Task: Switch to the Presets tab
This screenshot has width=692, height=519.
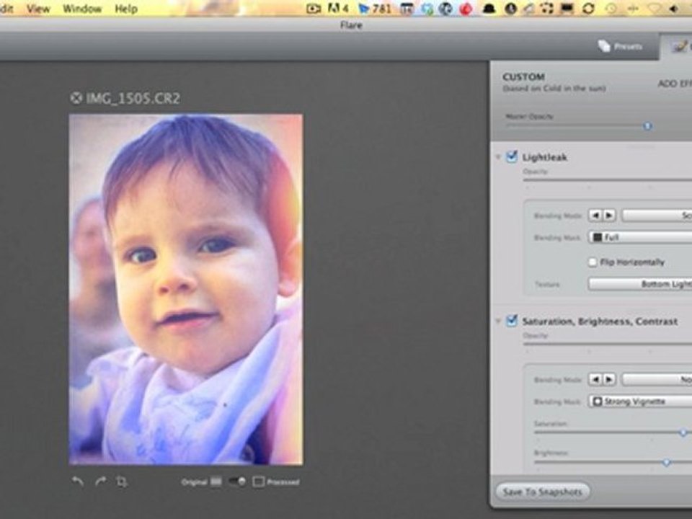Action: (x=621, y=46)
